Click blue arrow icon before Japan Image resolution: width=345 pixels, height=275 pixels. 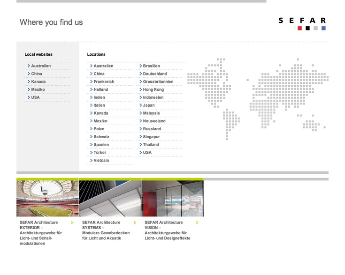coord(141,105)
